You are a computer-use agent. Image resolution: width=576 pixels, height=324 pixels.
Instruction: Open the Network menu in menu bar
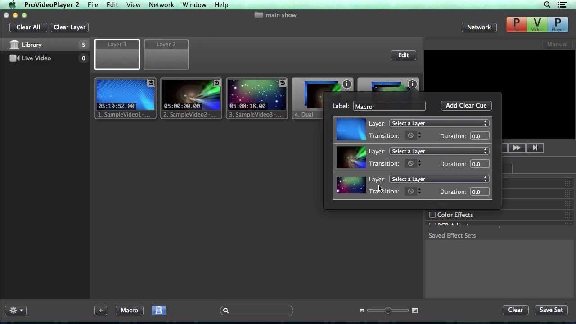click(x=162, y=5)
